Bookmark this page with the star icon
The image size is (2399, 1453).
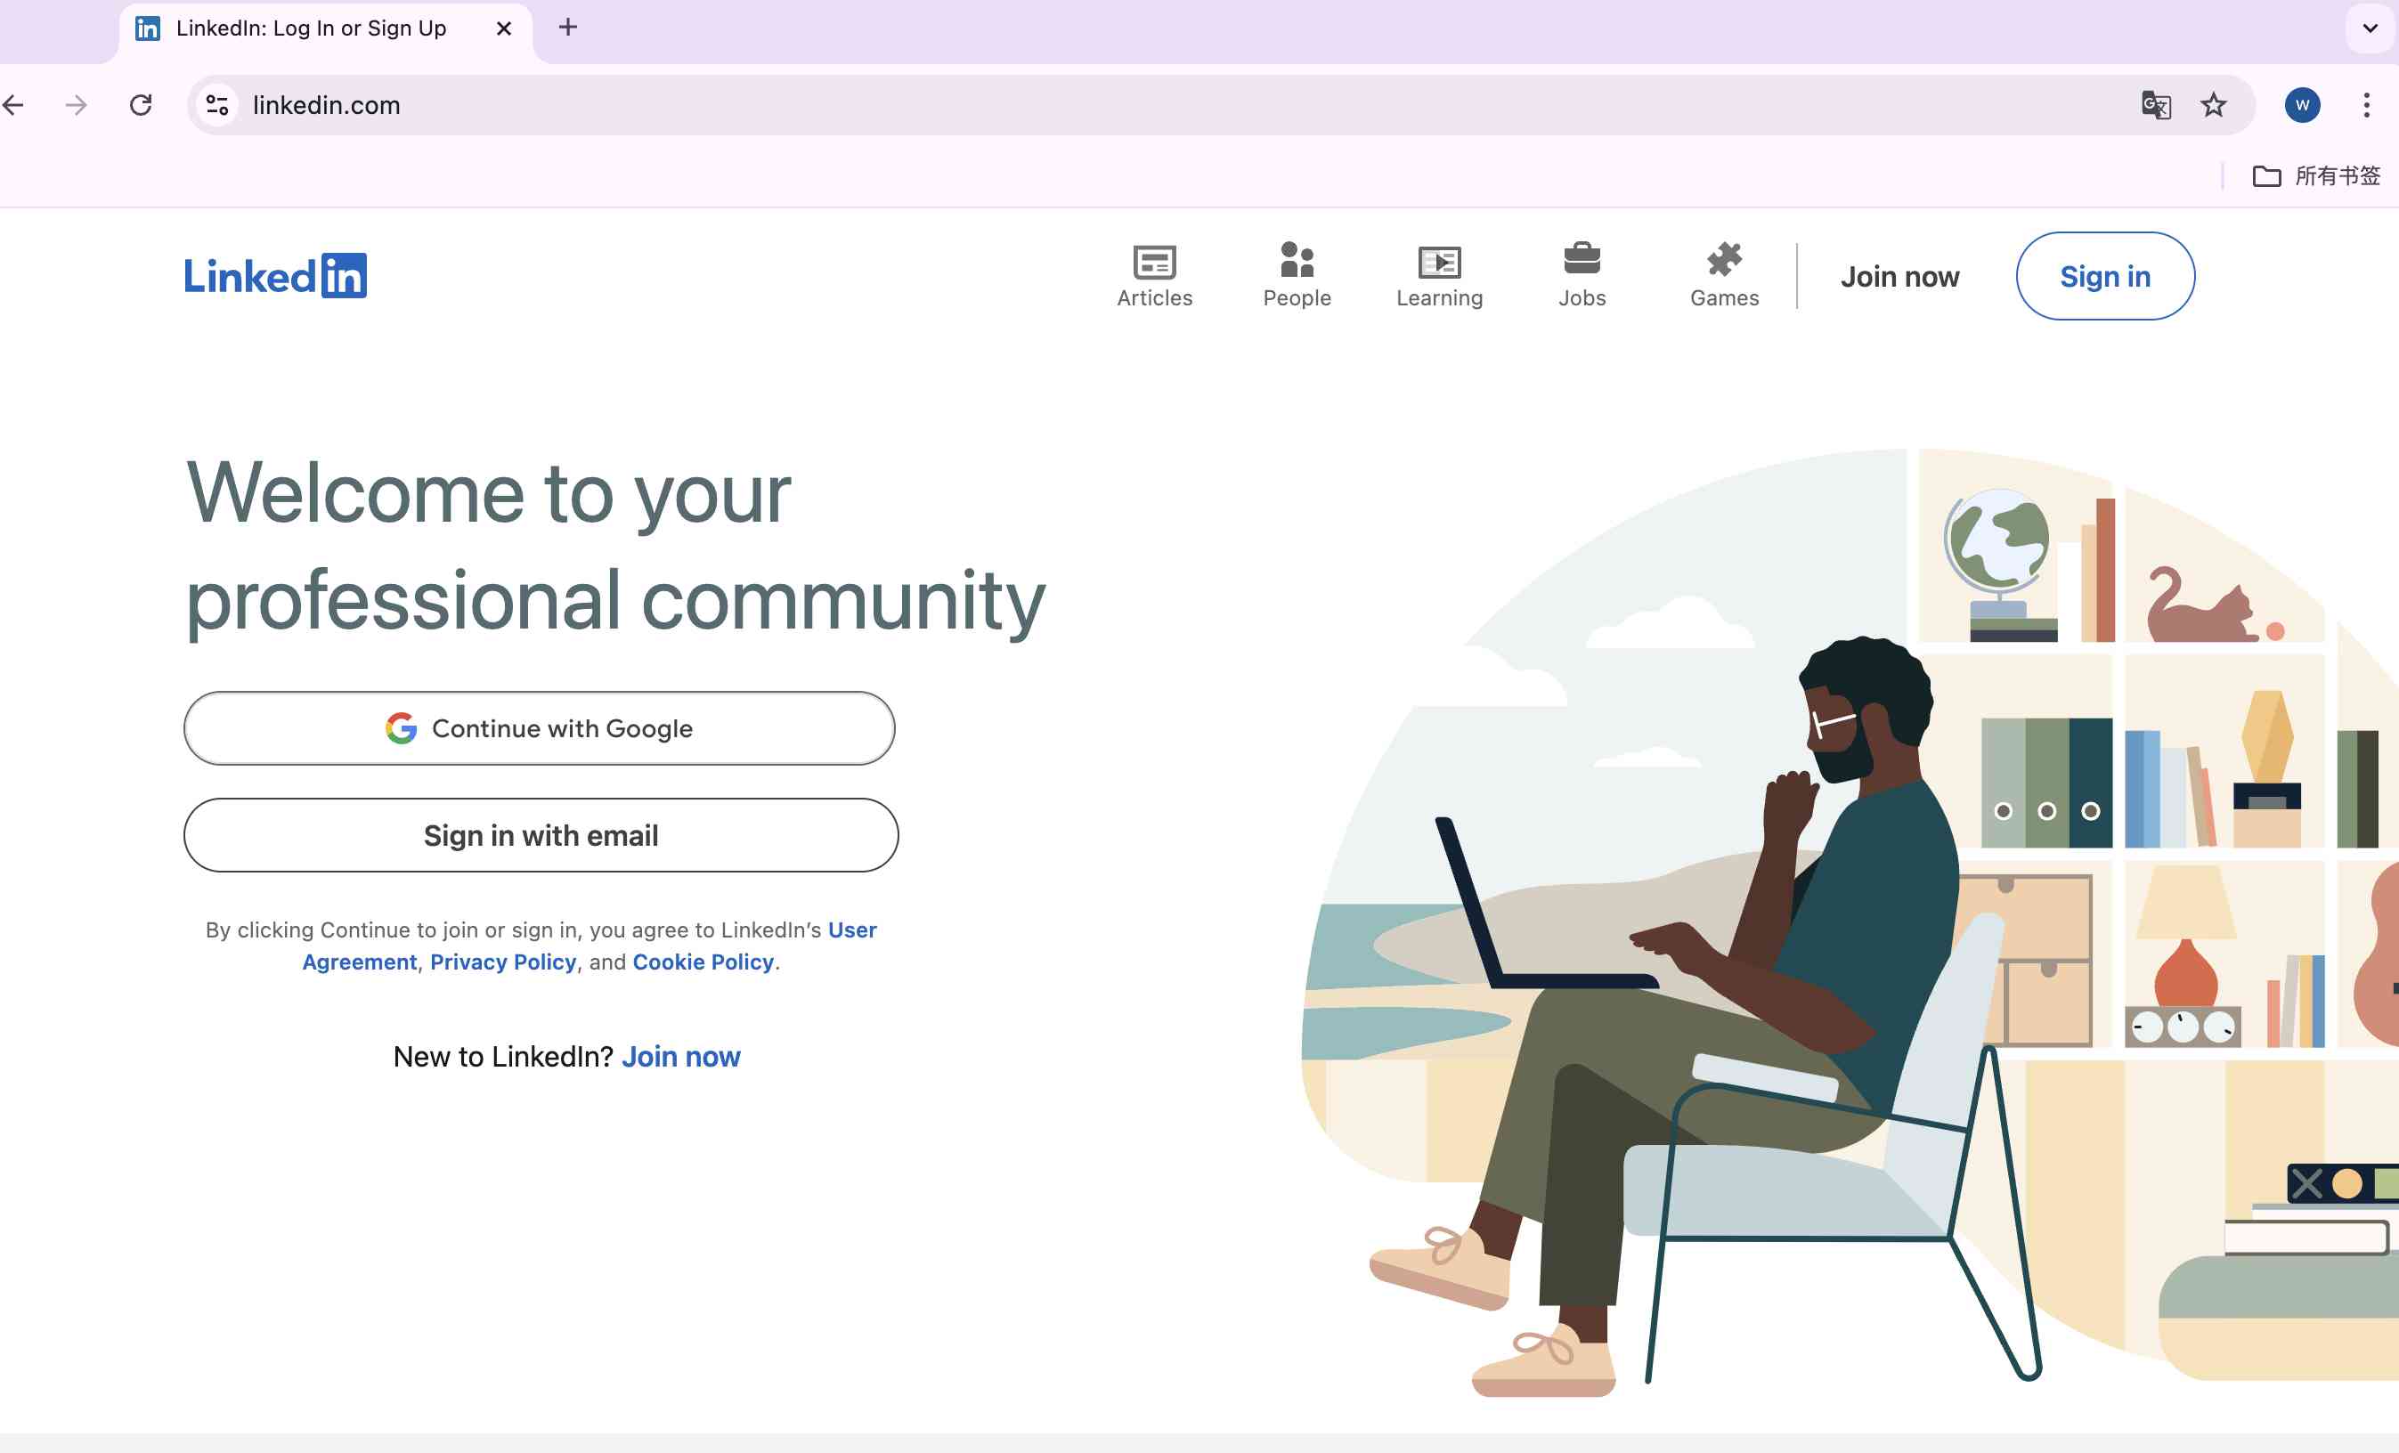pyautogui.click(x=2213, y=105)
